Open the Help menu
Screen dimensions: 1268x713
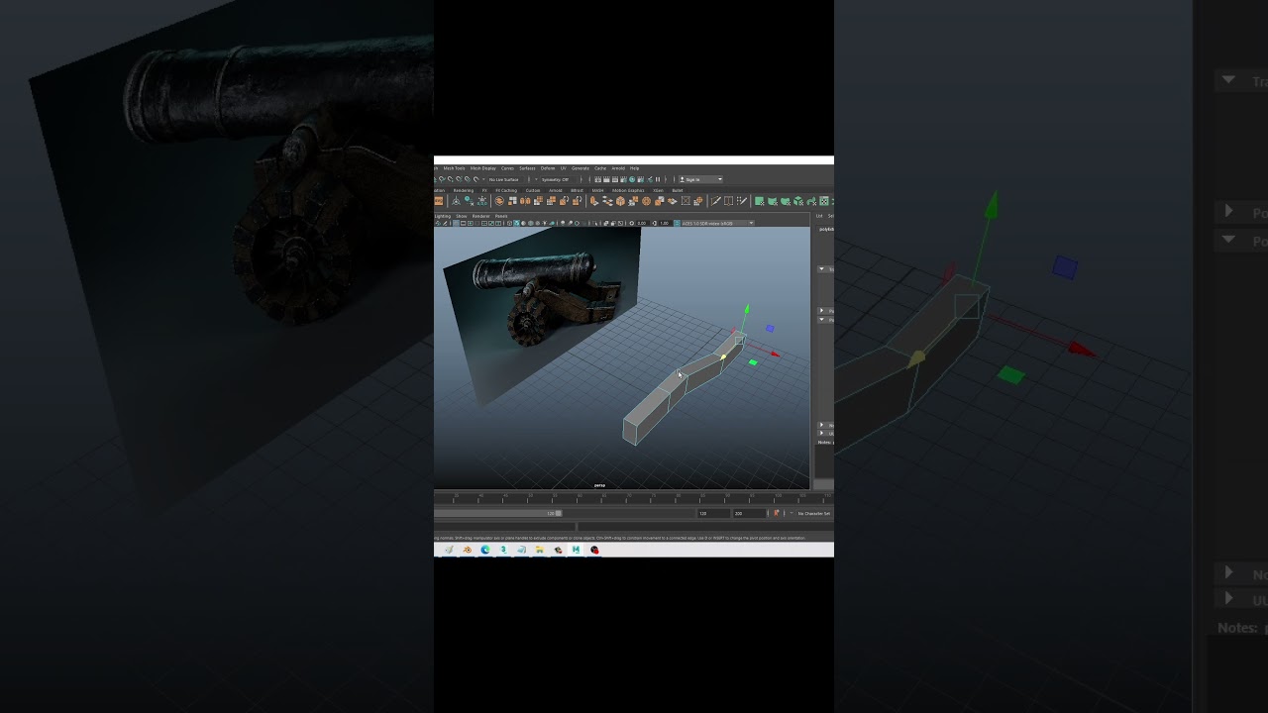click(x=634, y=168)
